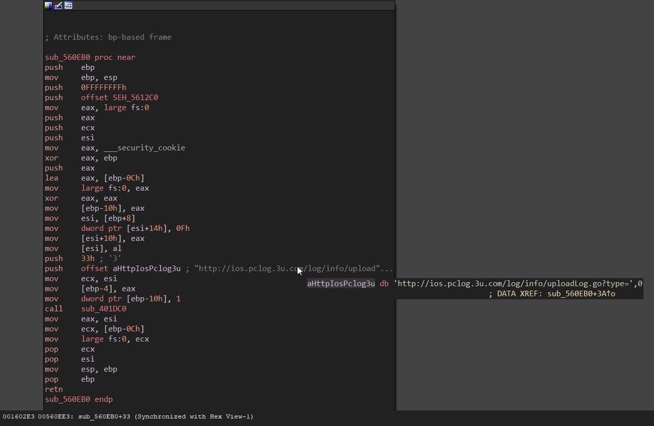Click the inline URL string comment in node

pyautogui.click(x=294, y=269)
